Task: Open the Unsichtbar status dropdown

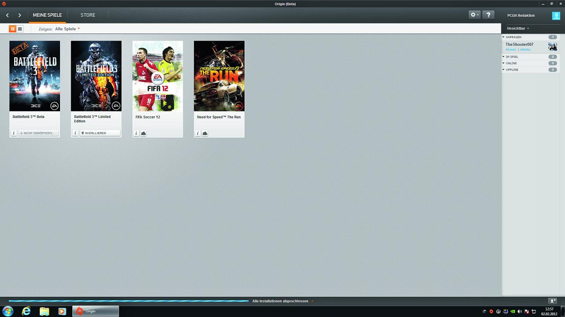Action: 518,29
